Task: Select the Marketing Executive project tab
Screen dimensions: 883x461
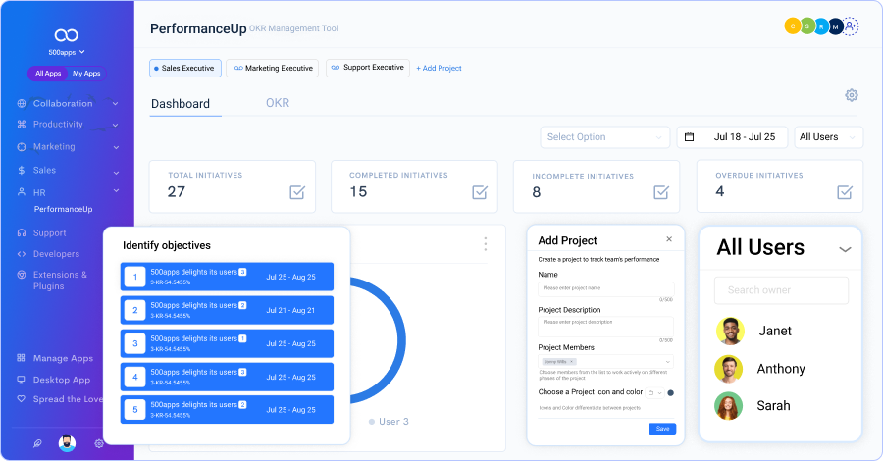Action: coord(272,68)
